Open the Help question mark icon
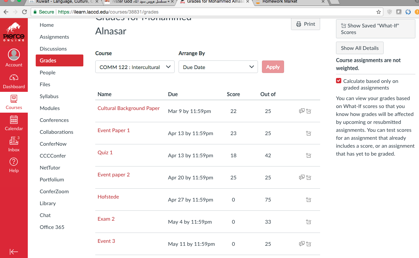The height and width of the screenshot is (258, 419). point(14,162)
